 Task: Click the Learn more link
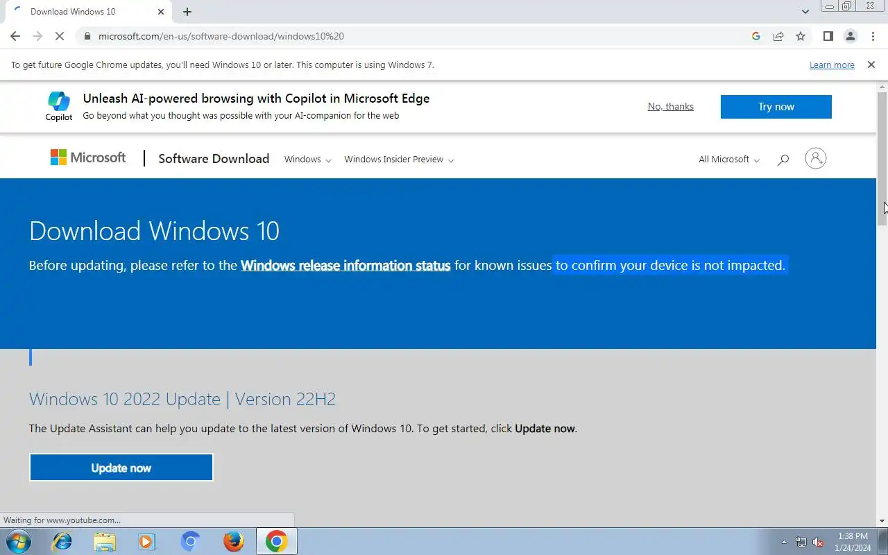pyautogui.click(x=832, y=65)
